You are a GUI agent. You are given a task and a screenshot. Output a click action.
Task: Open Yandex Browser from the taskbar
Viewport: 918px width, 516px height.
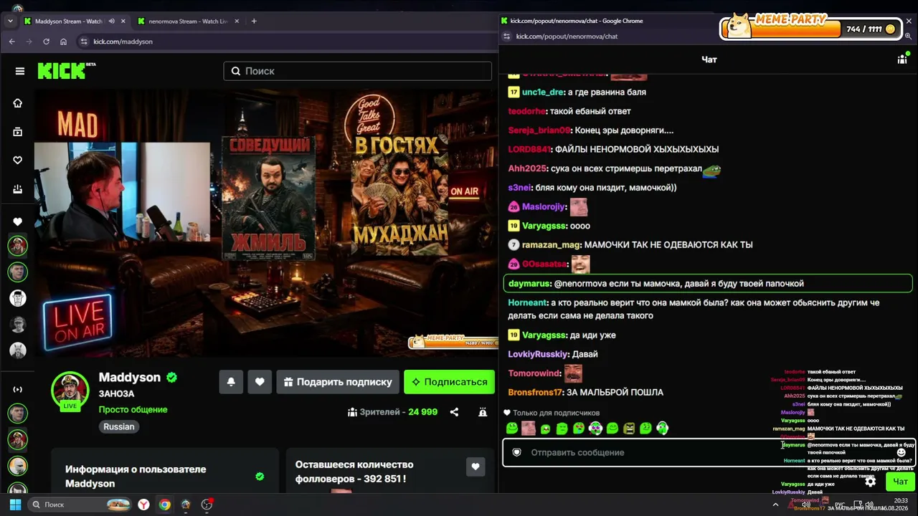pyautogui.click(x=144, y=505)
